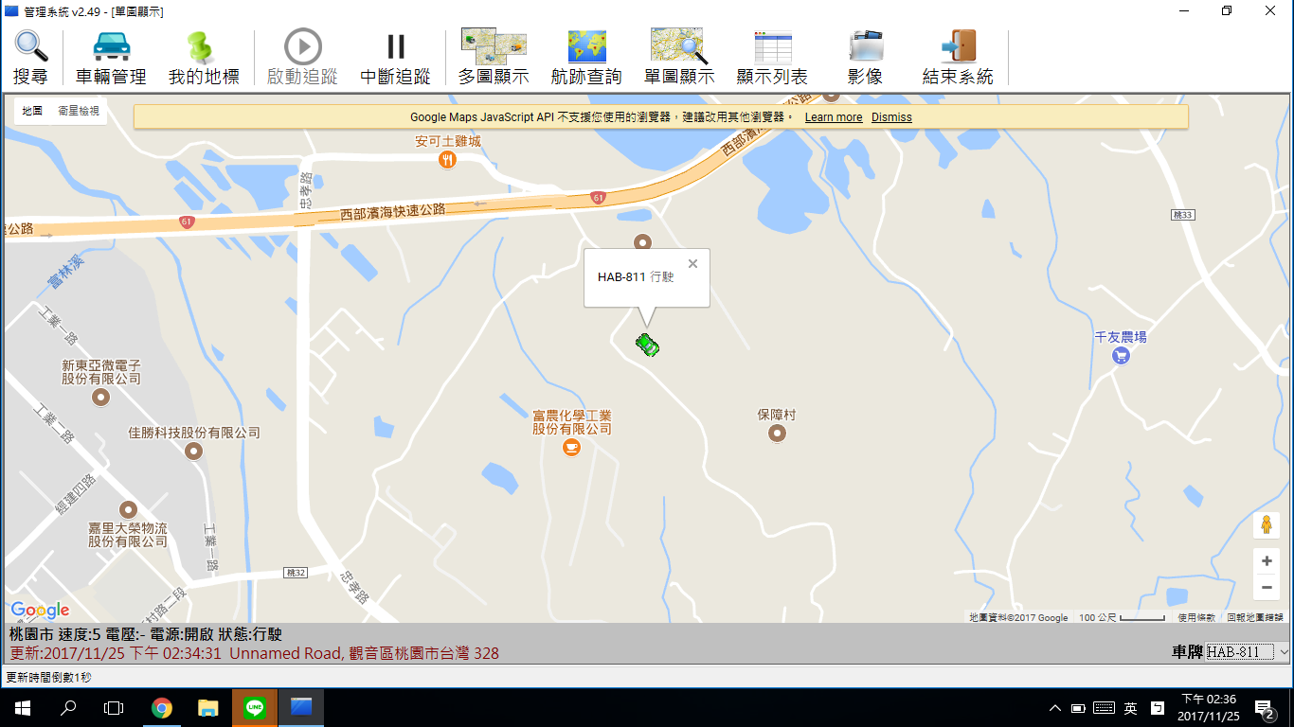Open the 影像 image viewer

865,58
